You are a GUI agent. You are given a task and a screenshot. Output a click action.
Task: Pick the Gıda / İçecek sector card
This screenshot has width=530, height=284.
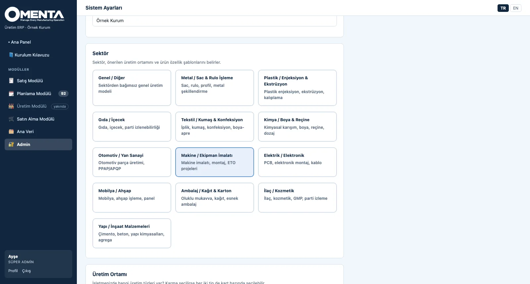(x=132, y=126)
